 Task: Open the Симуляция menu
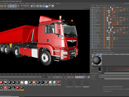27,3
